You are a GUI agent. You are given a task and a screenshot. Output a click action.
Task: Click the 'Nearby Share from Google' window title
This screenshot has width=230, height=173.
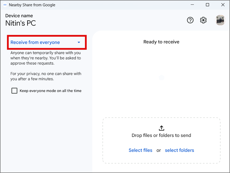(x=32, y=5)
